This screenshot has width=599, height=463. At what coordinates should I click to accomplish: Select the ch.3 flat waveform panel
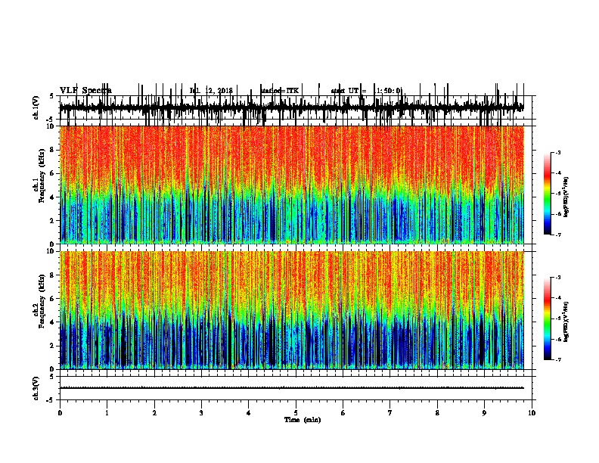click(296, 388)
